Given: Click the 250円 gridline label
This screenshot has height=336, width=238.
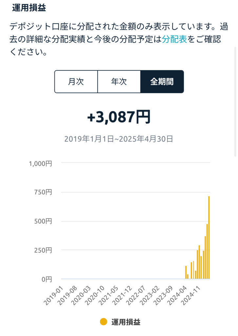Looking at the screenshot, I should pos(43,250).
